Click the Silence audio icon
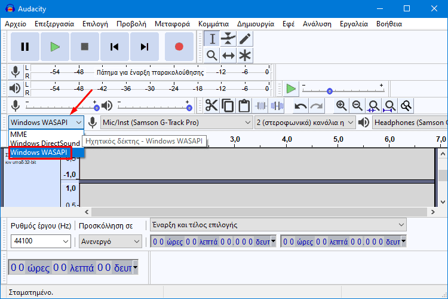This screenshot has width=448, height=299. (277, 106)
